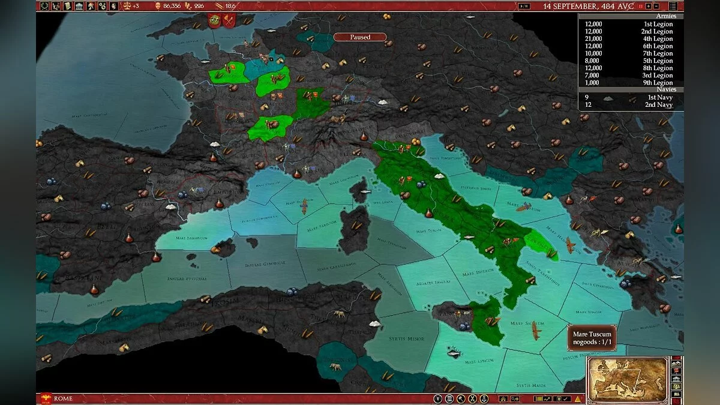Open the find province magnifier icon
The width and height of the screenshot is (720, 405).
click(515, 399)
